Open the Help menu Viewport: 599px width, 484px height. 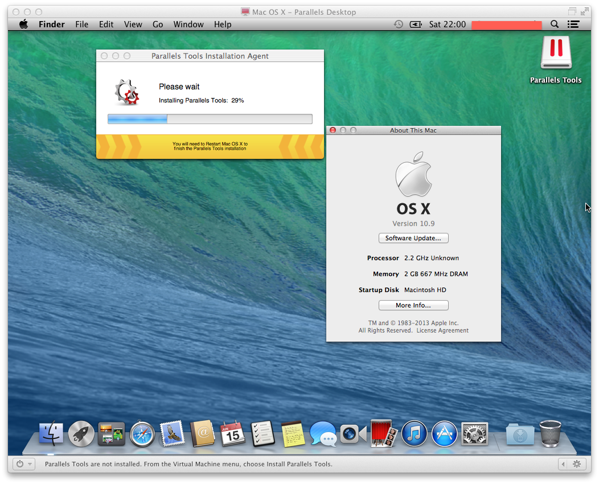click(x=223, y=24)
